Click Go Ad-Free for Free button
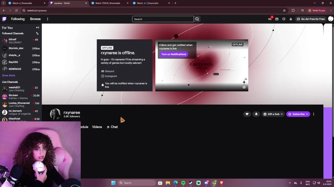The height and width of the screenshot is (187, 334). click(311, 19)
